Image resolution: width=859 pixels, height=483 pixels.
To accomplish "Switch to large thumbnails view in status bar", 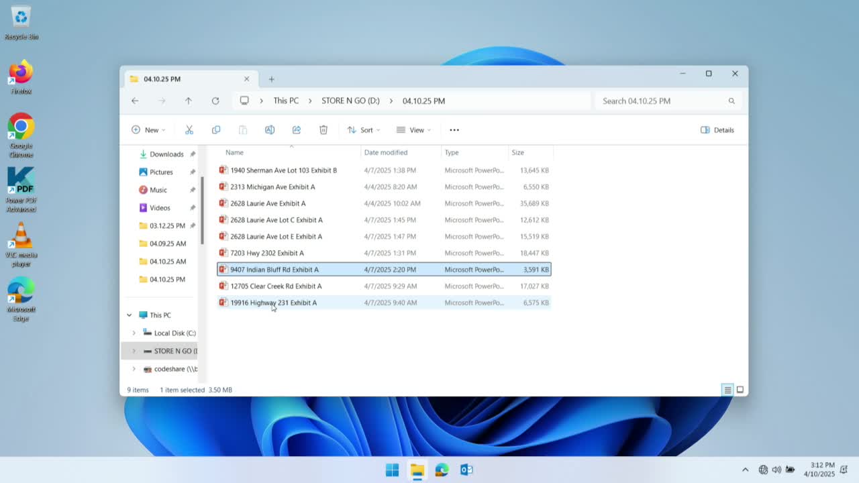I will pyautogui.click(x=740, y=390).
